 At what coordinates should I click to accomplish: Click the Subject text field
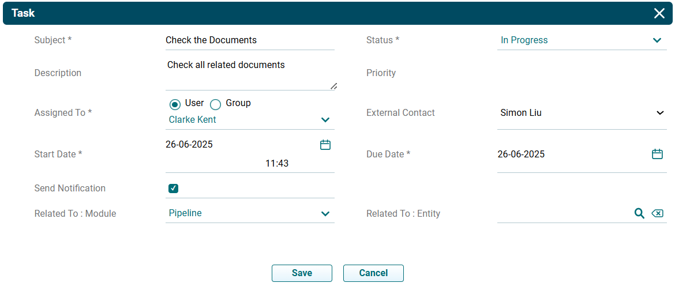click(249, 40)
